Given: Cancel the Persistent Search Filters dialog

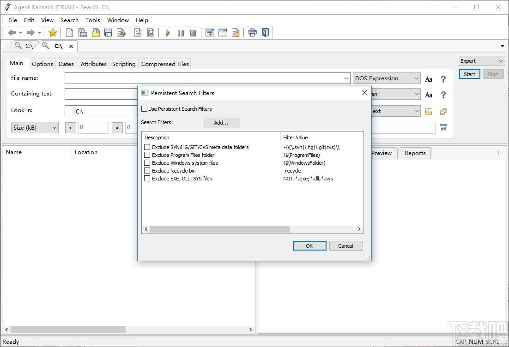Looking at the screenshot, I should pyautogui.click(x=345, y=246).
